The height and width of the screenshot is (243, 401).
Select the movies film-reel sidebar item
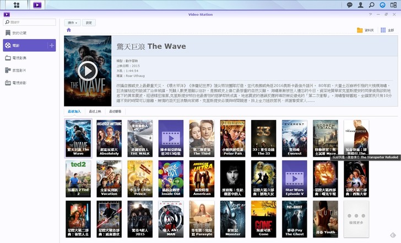click(25, 45)
